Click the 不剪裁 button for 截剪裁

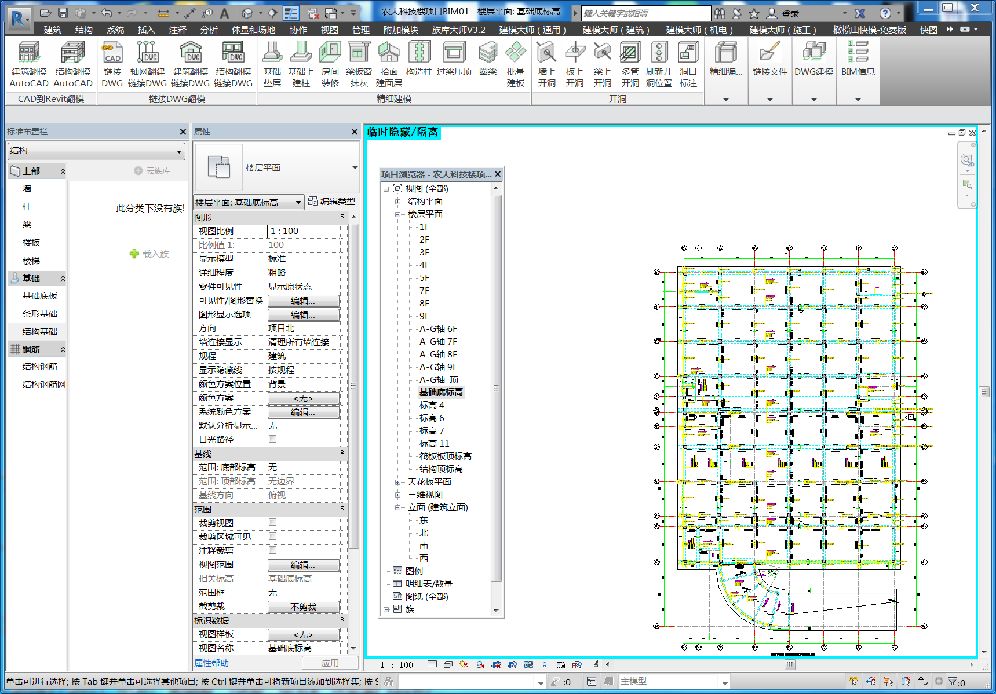(304, 607)
